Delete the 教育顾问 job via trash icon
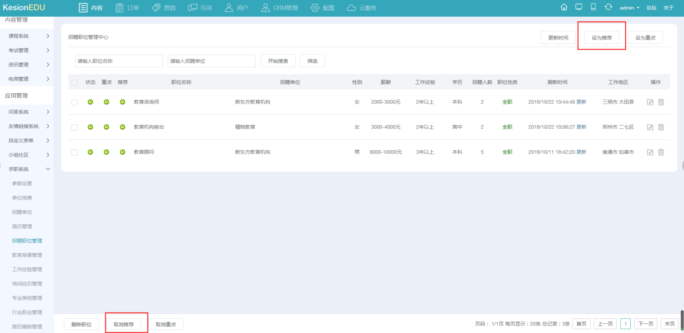 pyautogui.click(x=661, y=152)
